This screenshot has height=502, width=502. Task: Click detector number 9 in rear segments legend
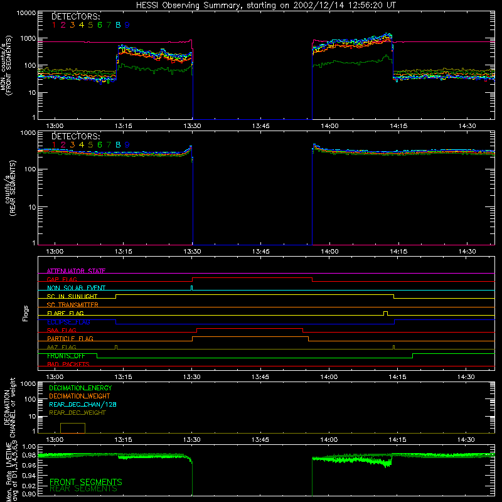click(127, 145)
